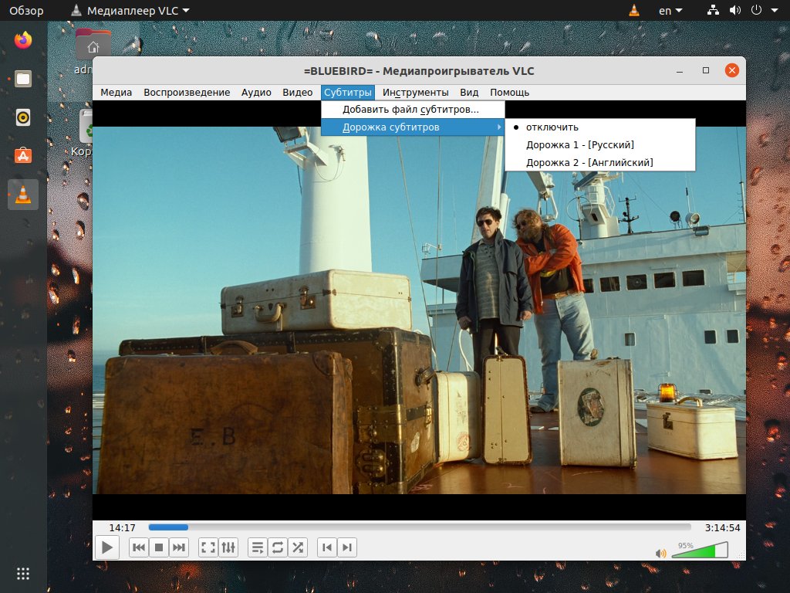Open the Аудио menu
Viewport: 790px width, 593px height.
tap(256, 93)
